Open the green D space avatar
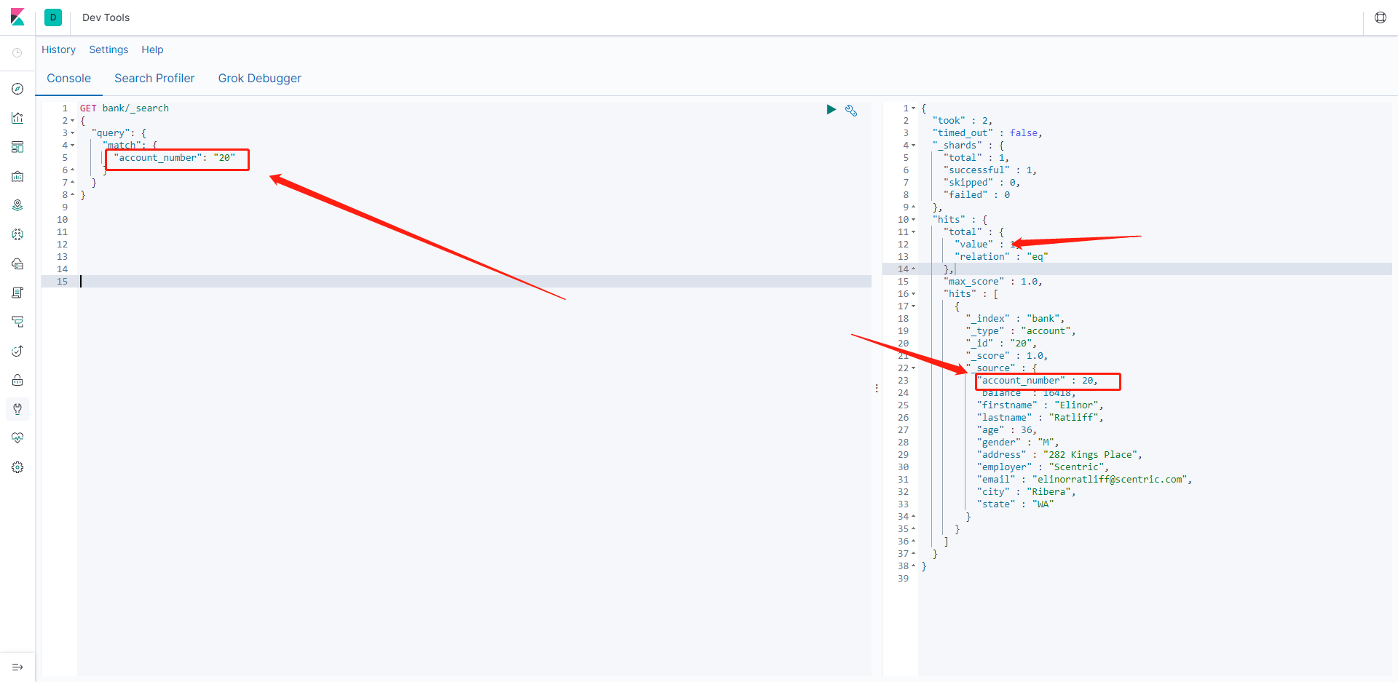1398x682 pixels. 53,17
